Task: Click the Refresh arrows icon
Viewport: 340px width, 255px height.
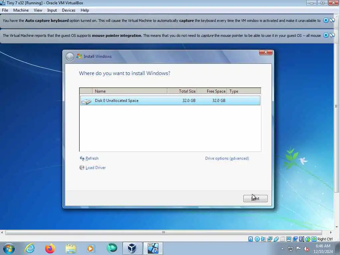Action: click(x=82, y=158)
